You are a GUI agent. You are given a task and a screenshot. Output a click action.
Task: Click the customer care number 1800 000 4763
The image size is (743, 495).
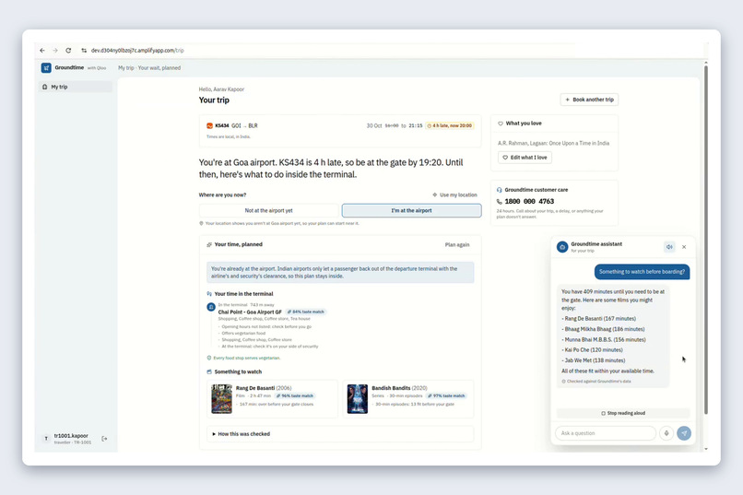click(529, 201)
